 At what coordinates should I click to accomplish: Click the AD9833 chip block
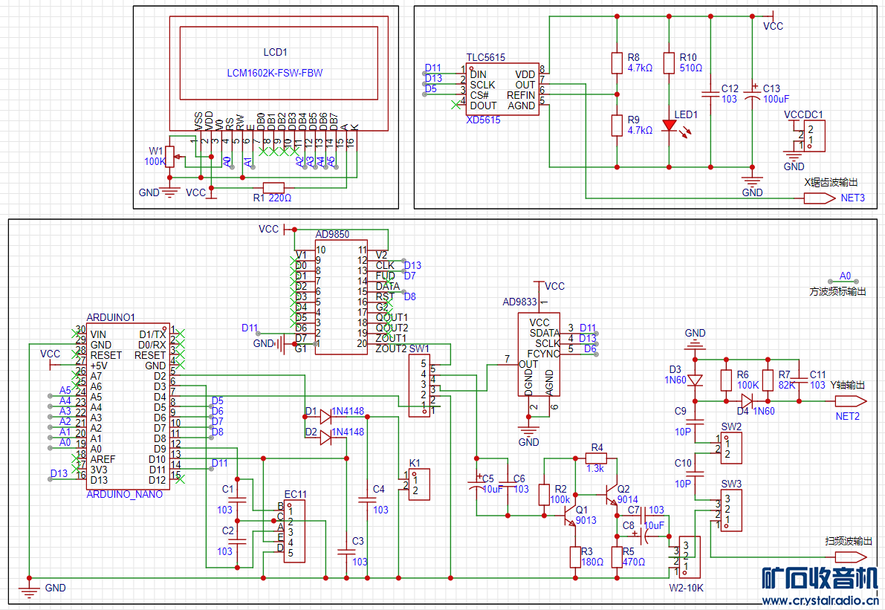tap(539, 354)
